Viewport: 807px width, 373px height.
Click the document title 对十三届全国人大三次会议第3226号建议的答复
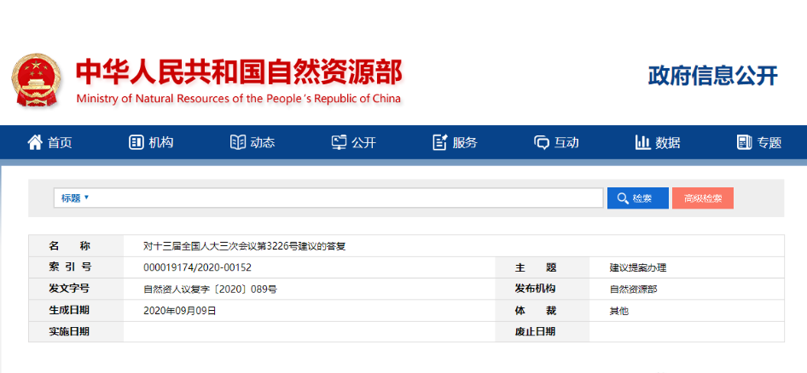(x=245, y=245)
